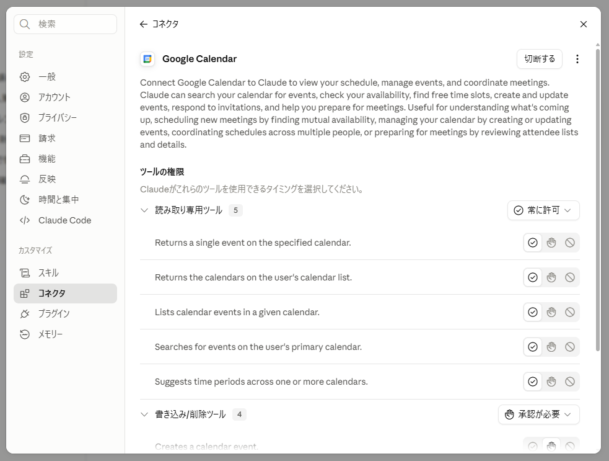This screenshot has width=609, height=461.
Task: Click the tool count badge 5
Action: pyautogui.click(x=235, y=210)
